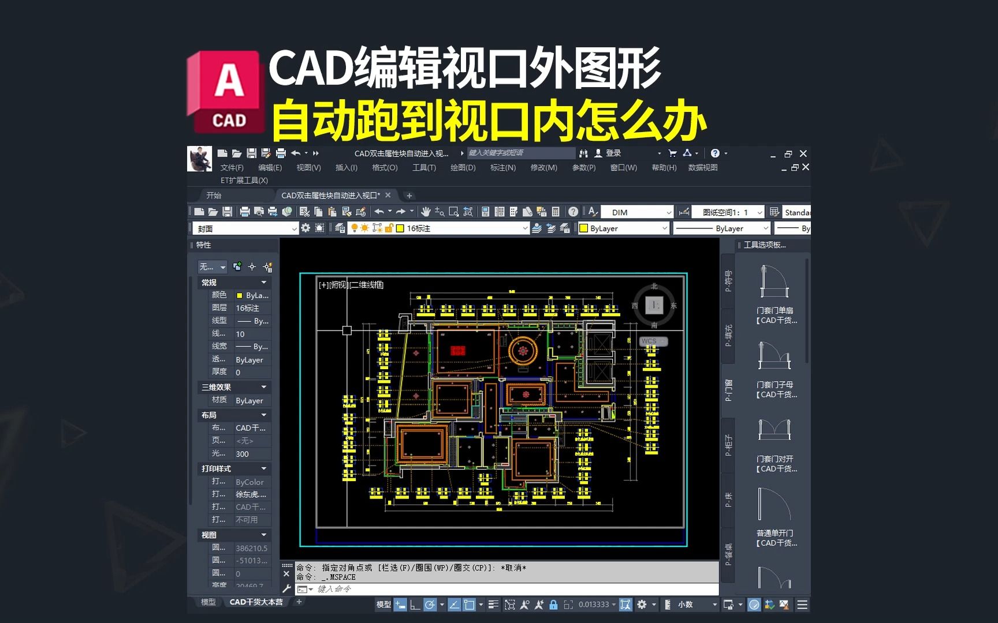Click Workspace settings gear icon
The image size is (998, 623).
pos(306,228)
